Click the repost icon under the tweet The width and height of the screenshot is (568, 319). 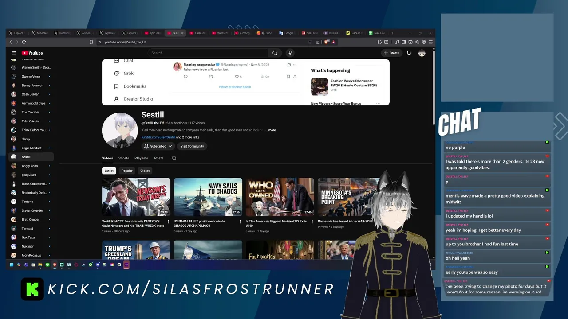[x=211, y=77]
